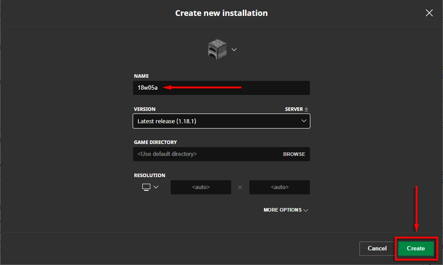The image size is (443, 265).
Task: Click the resolution width auto field
Action: (201, 187)
